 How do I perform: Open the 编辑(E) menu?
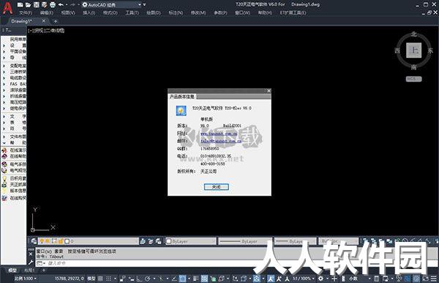tap(47, 12)
